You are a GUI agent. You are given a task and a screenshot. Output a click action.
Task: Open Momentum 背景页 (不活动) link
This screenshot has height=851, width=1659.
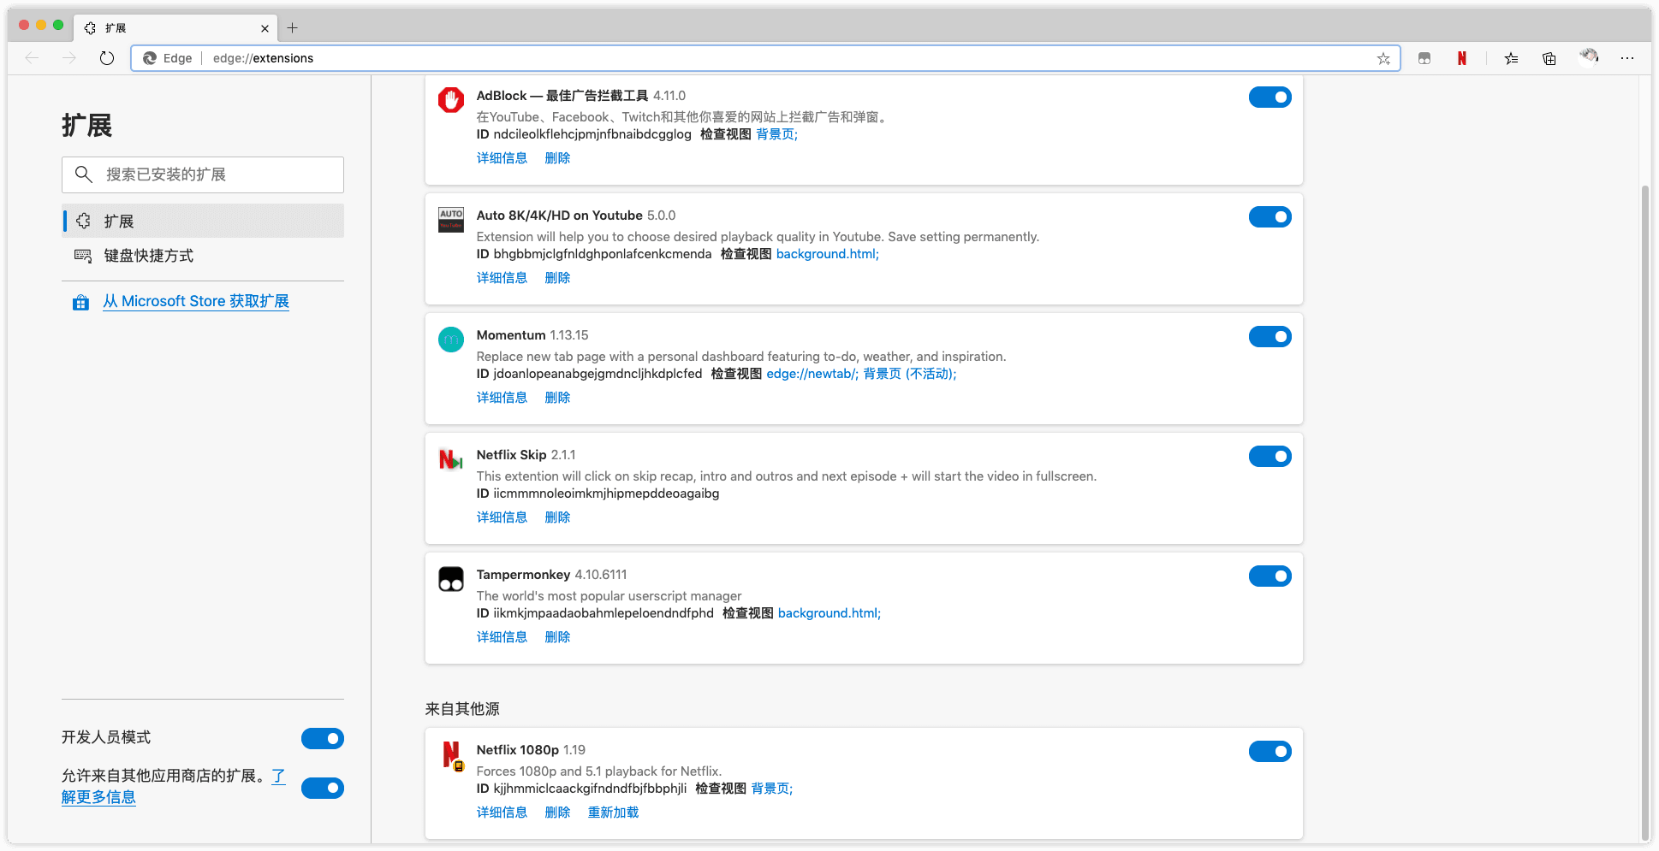point(910,374)
